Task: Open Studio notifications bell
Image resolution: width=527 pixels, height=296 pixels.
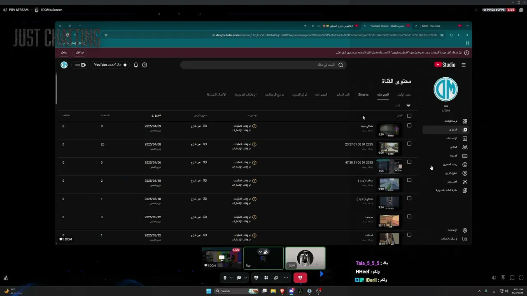Action: [x=136, y=65]
